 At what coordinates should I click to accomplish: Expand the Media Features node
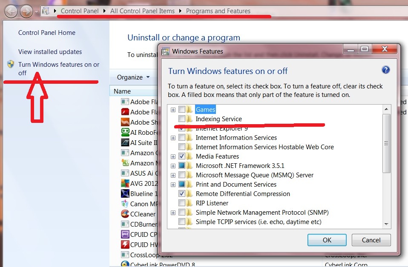point(173,156)
